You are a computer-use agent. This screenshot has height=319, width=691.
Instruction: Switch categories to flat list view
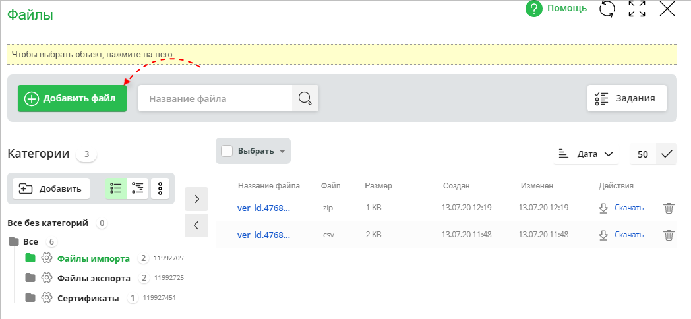click(x=116, y=188)
